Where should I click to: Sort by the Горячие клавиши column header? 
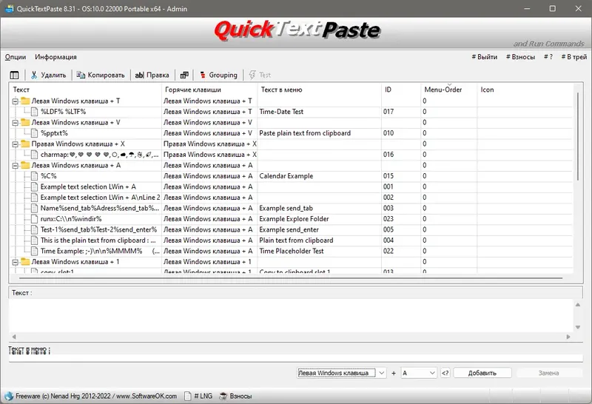[209, 90]
